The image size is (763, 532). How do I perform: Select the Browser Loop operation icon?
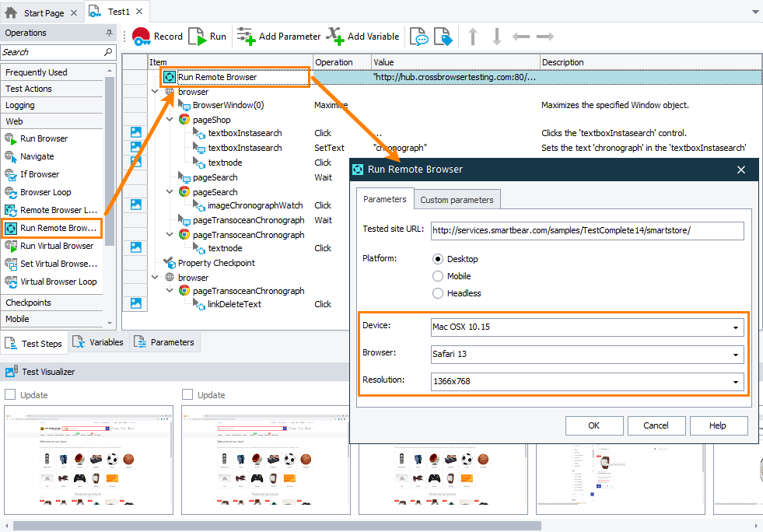coord(9,192)
